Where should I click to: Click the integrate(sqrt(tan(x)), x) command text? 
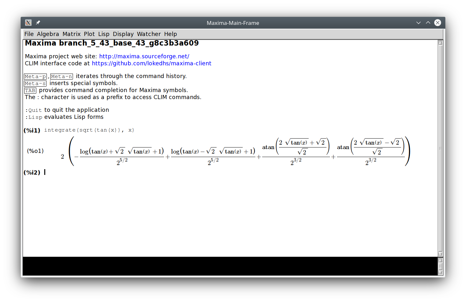click(89, 130)
